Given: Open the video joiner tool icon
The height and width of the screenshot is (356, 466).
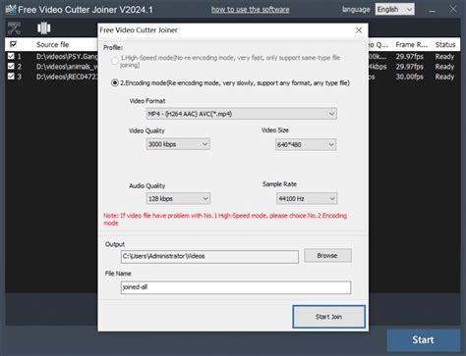Looking at the screenshot, I should (x=43, y=28).
